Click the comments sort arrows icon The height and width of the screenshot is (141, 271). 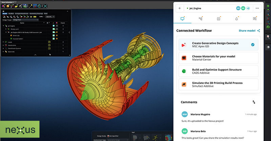(254, 102)
